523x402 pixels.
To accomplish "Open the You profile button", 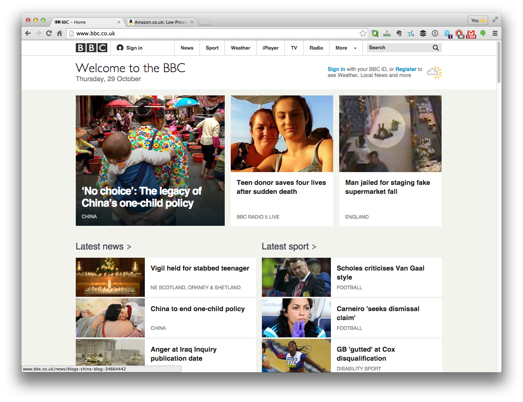I will 478,20.
